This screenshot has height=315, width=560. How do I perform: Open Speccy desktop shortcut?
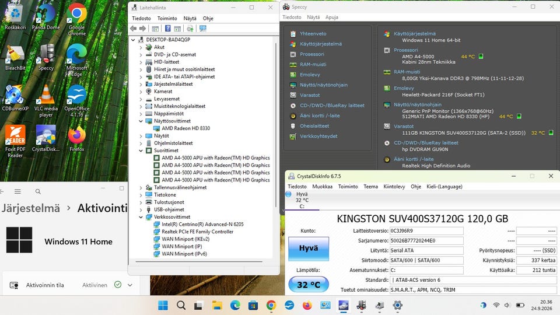point(45,57)
